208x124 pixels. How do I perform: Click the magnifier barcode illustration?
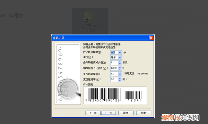pos(68,74)
